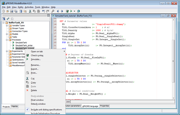Close the project tree panel with X box
The height and width of the screenshot is (115, 180).
[x=48, y=15]
